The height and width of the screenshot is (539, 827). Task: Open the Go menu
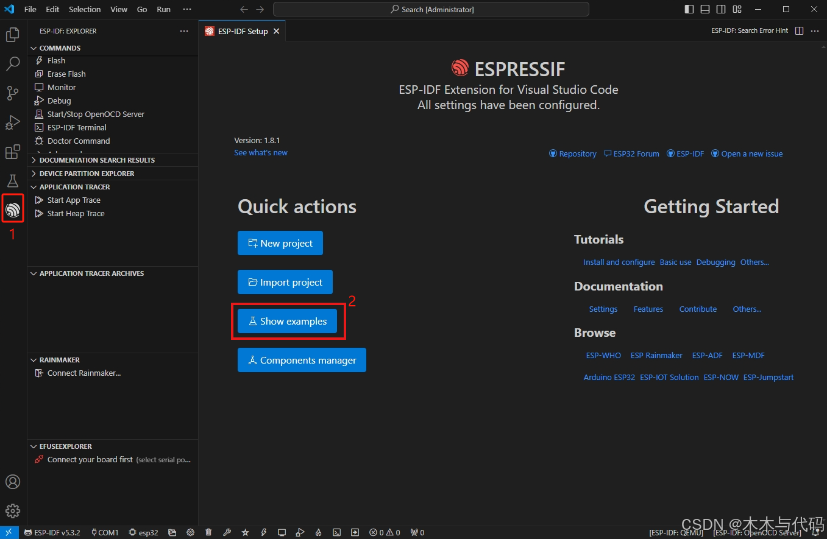[142, 9]
